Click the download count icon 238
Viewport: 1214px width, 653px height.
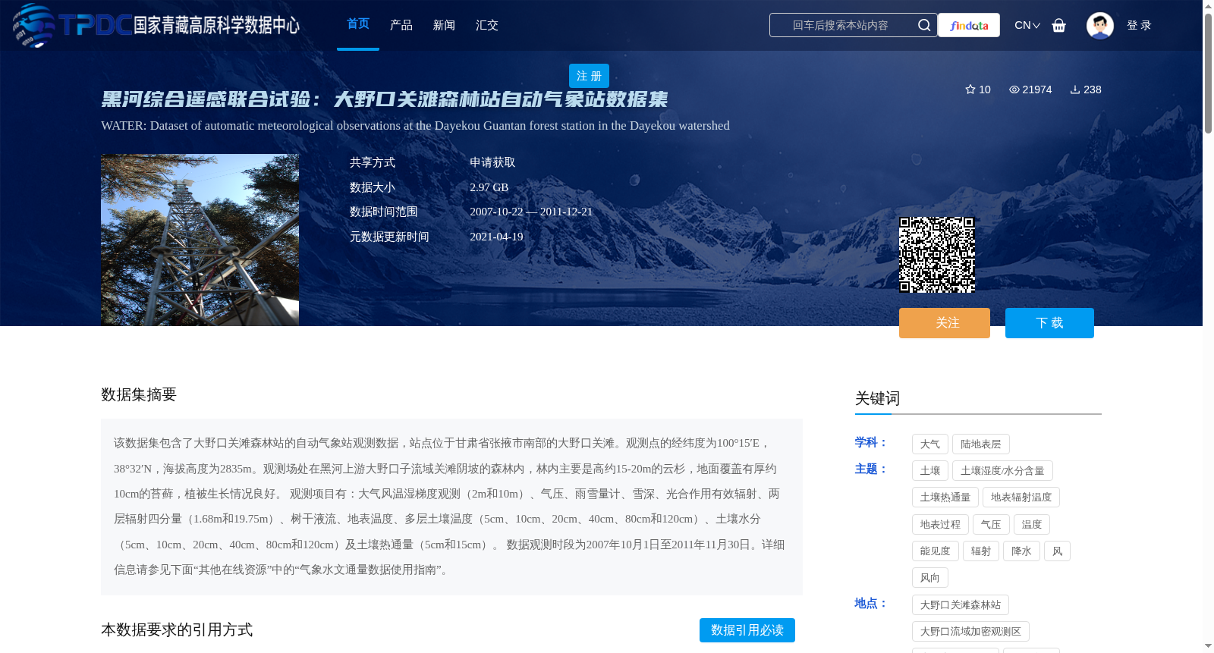[x=1086, y=89]
